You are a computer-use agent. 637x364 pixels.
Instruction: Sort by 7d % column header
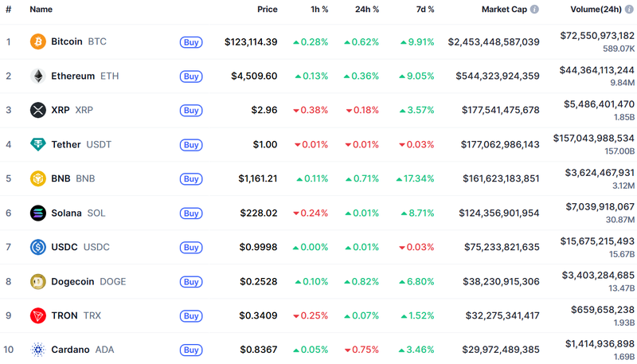[x=424, y=10]
